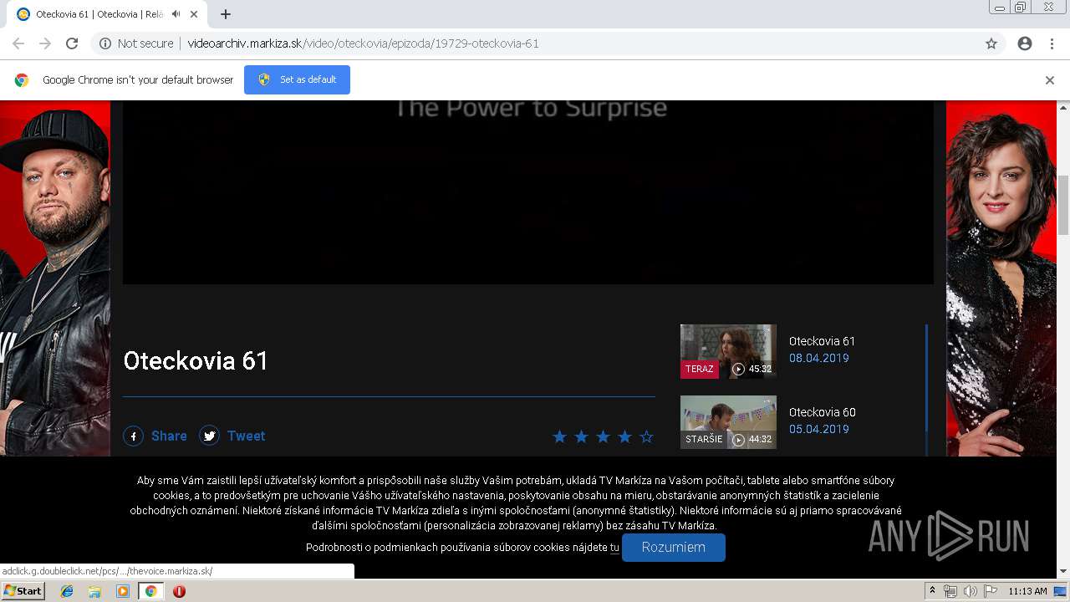Viewport: 1070px width, 602px height.
Task: Dismiss the default browser notification bar
Action: coord(1050,80)
